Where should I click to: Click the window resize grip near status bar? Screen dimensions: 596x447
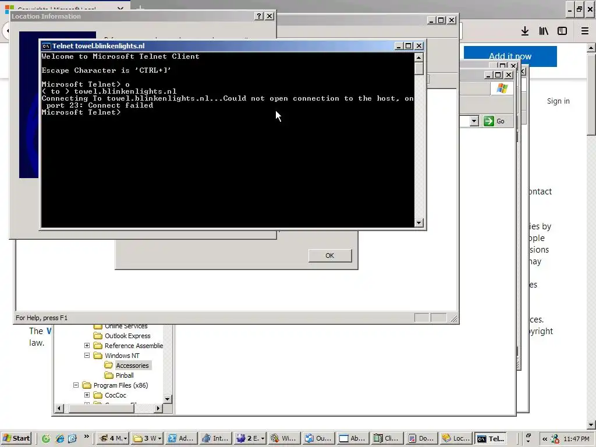454,319
